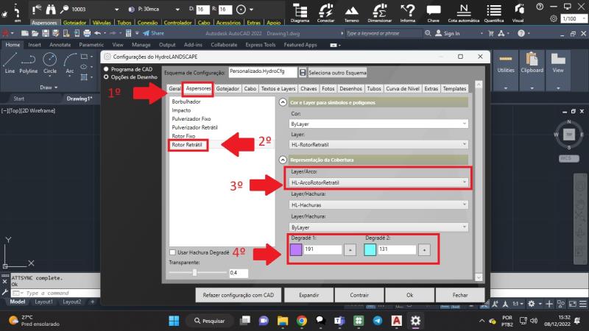Open the Chave tool

pos(433,13)
